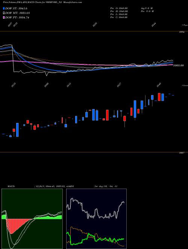Click the 1015 low marker label
The image size is (188, 249).
[x=69, y=85]
